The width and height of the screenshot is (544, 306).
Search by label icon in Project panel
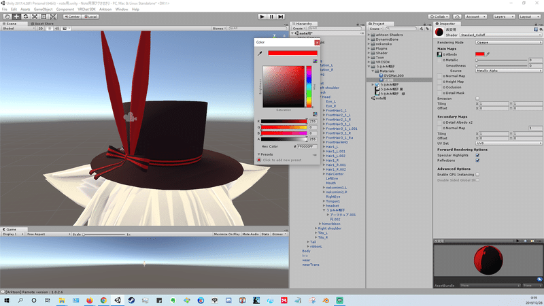(427, 29)
